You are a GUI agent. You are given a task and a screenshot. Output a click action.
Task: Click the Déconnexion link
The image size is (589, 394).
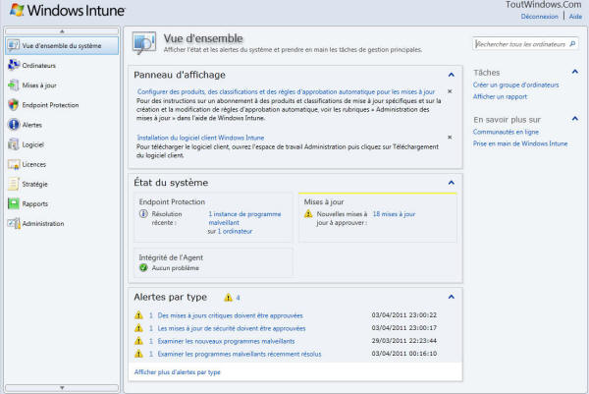[x=539, y=17]
